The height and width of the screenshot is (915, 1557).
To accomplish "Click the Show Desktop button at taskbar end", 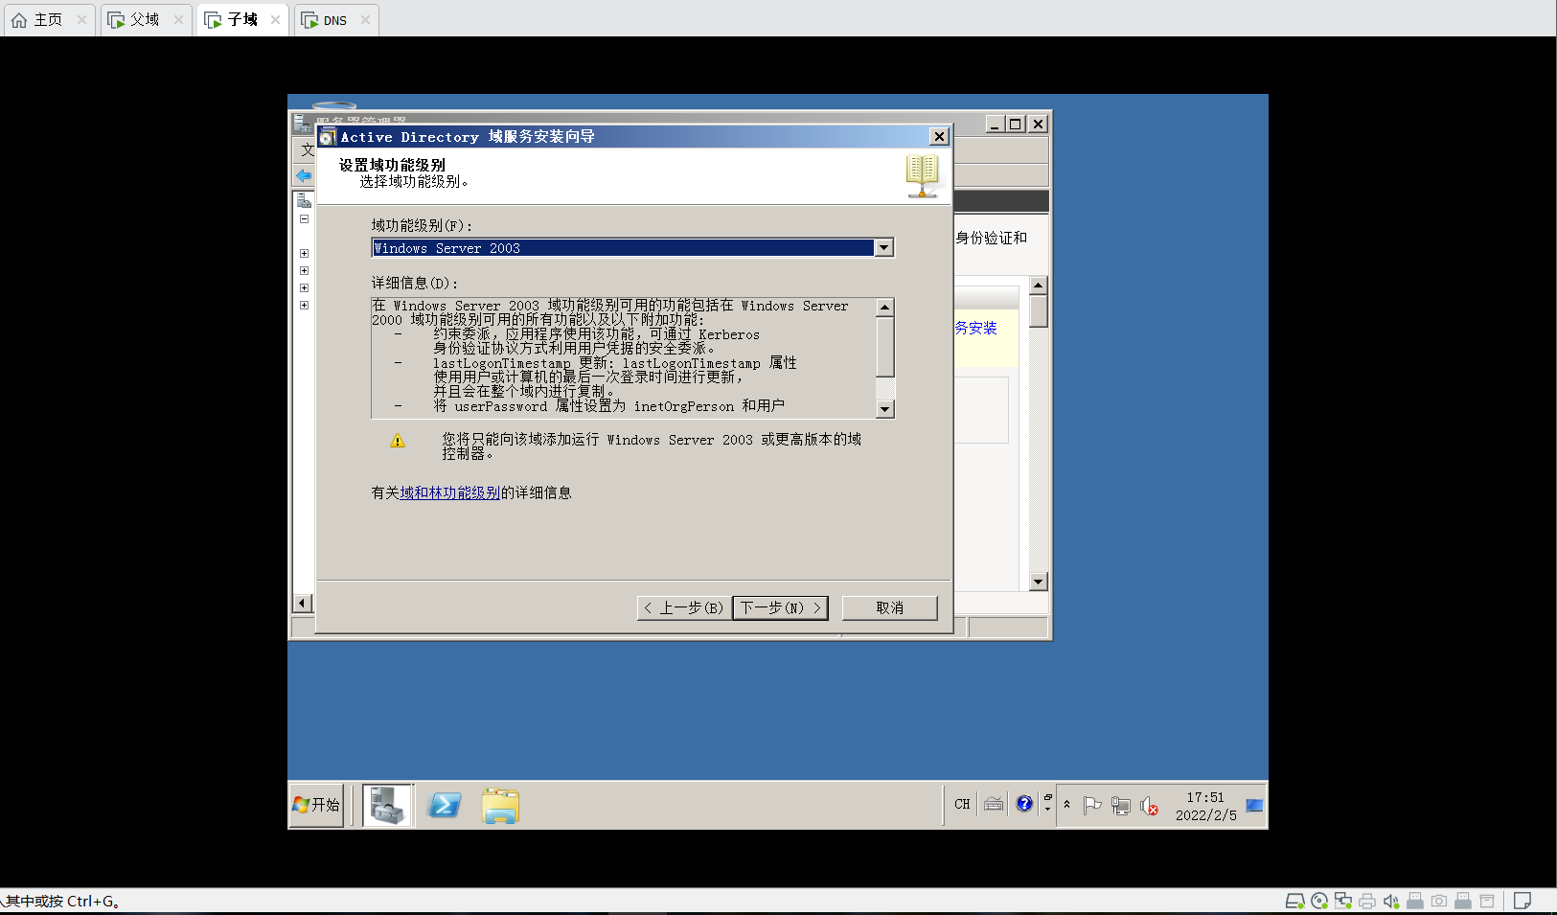I will point(1254,805).
